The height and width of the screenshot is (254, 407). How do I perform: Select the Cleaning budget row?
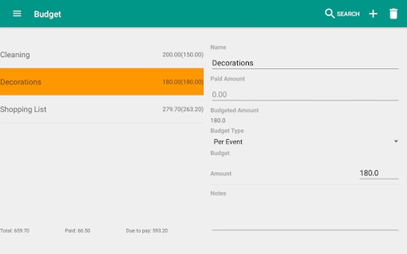coord(102,54)
